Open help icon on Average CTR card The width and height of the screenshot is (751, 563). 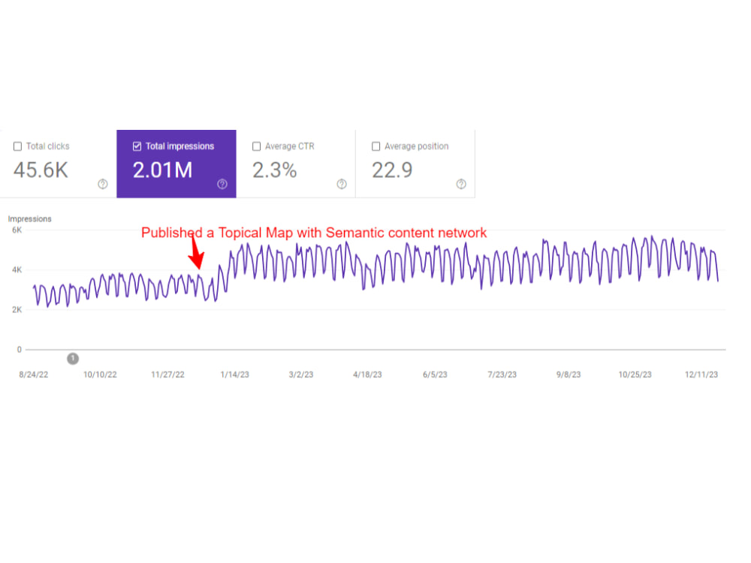point(342,184)
